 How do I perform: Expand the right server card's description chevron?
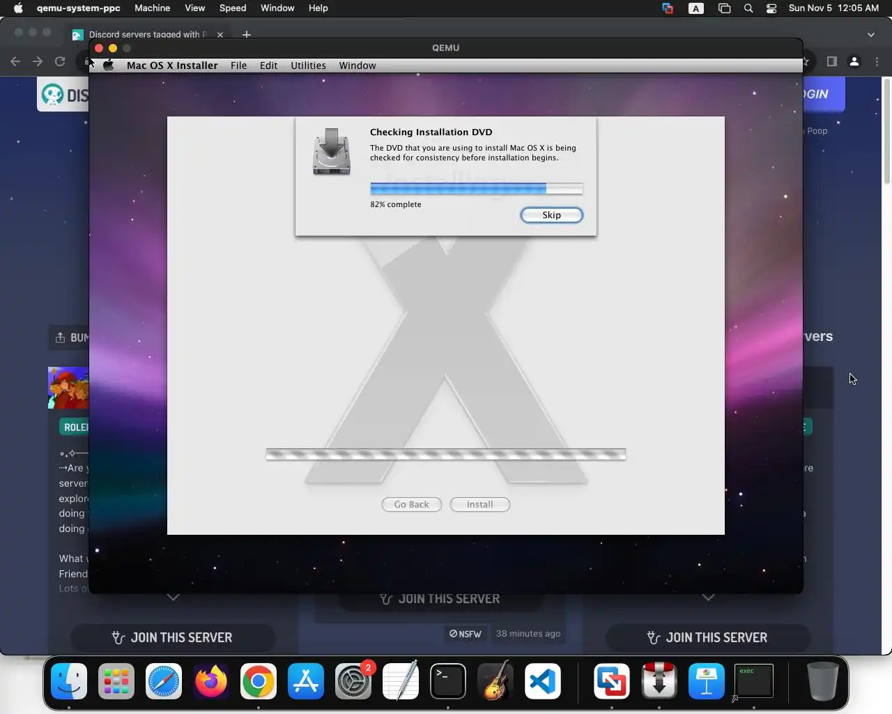pyautogui.click(x=708, y=597)
